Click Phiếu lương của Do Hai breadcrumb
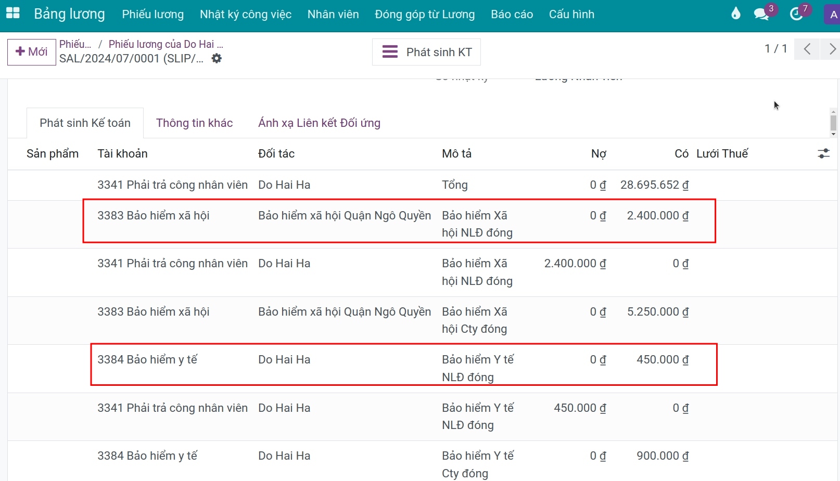Screen dimensions: 840x481 tap(166, 44)
